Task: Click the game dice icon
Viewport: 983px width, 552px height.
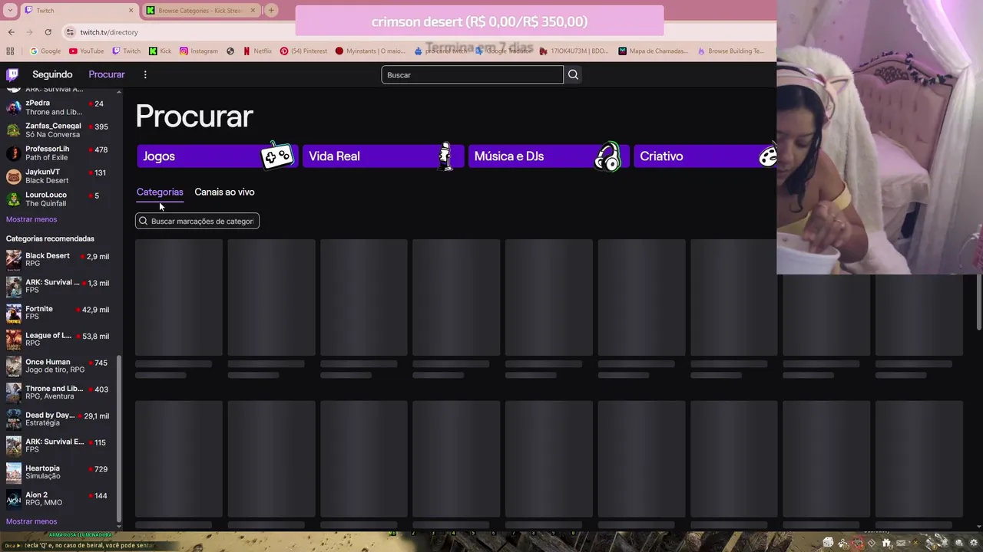Action: click(x=828, y=543)
